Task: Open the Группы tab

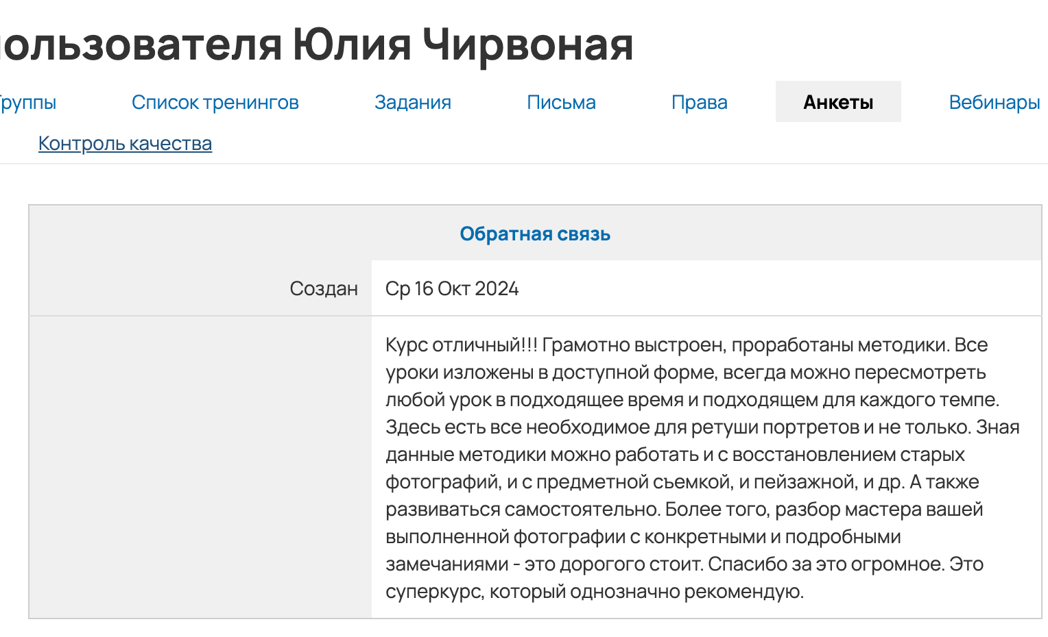Action: click(27, 102)
